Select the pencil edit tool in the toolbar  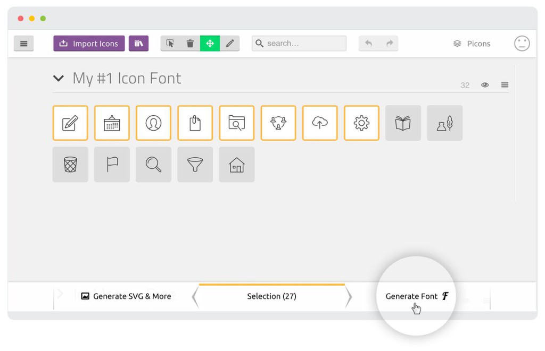[230, 44]
